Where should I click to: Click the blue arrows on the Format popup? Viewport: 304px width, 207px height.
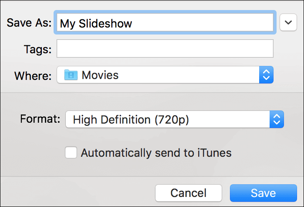click(x=277, y=120)
